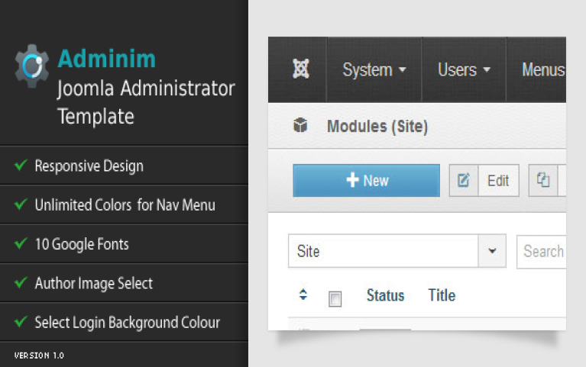This screenshot has height=367, width=586.
Task: Click the checkmark beside Author Image Select
Action: click(21, 282)
